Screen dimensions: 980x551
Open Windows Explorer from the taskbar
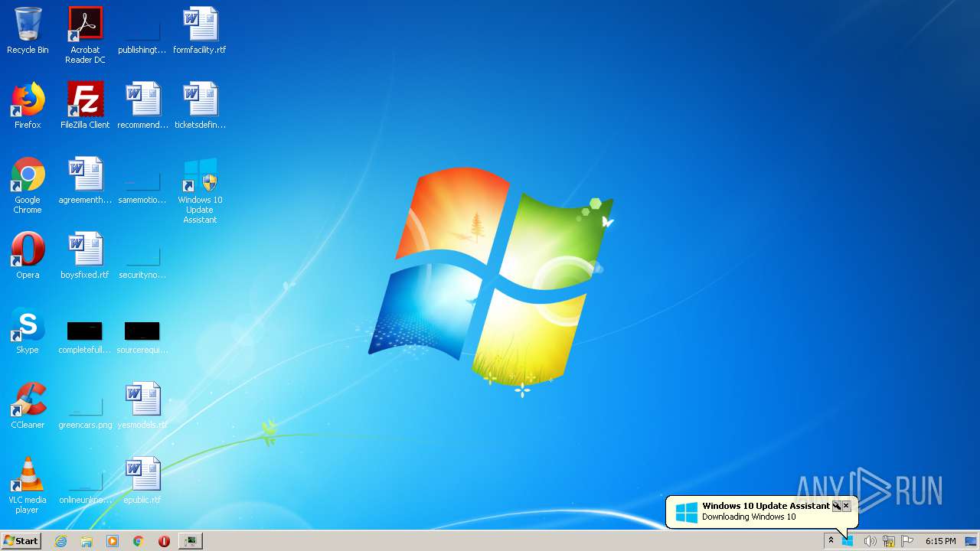tap(87, 541)
